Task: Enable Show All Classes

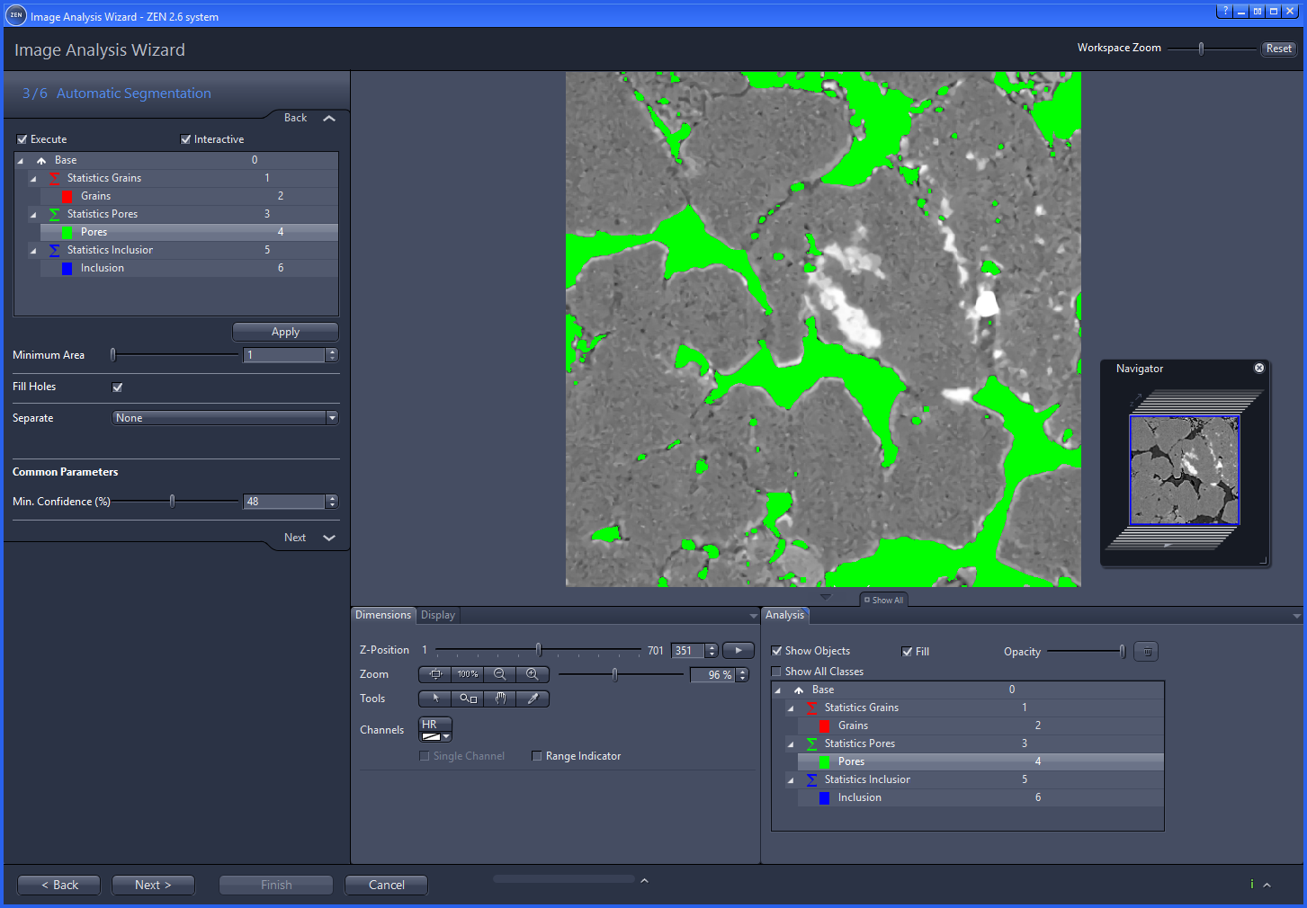Action: point(776,671)
